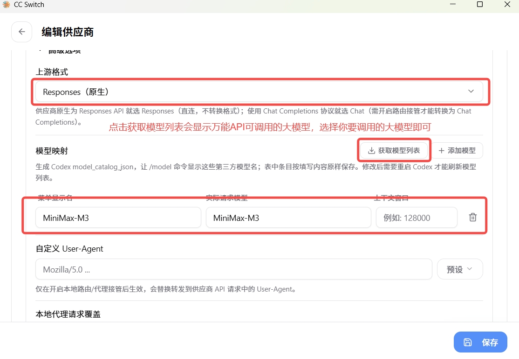Viewport: 519px width, 359px height.
Task: Click the CC Switch app icon in the title bar
Action: click(6, 4)
